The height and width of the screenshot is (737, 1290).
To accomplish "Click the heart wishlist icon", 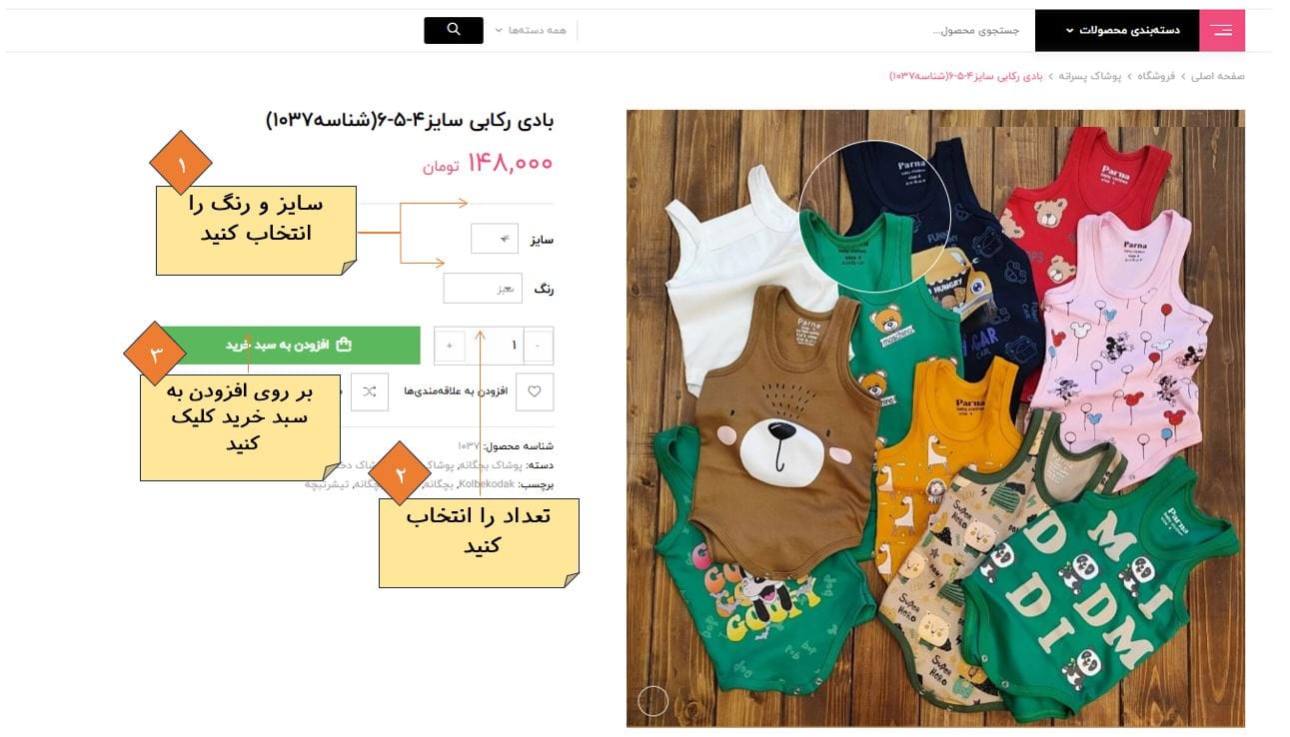I will point(535,391).
